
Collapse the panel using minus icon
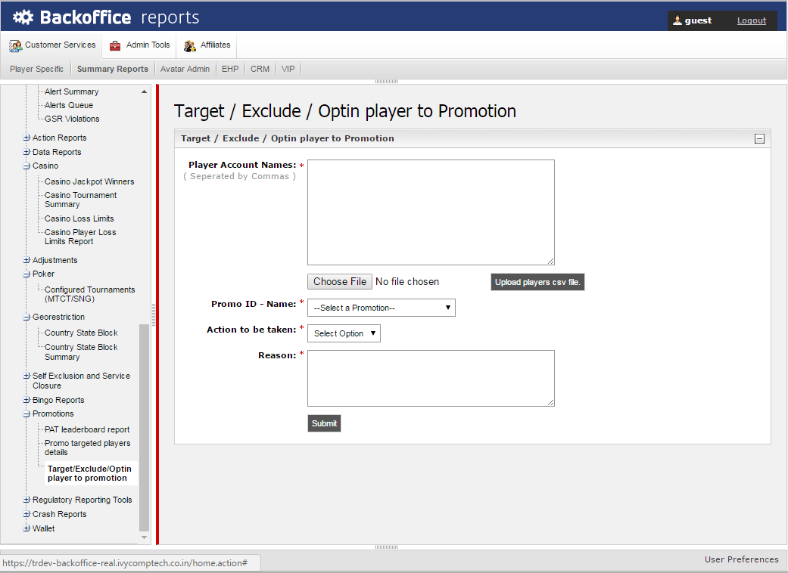coord(759,139)
